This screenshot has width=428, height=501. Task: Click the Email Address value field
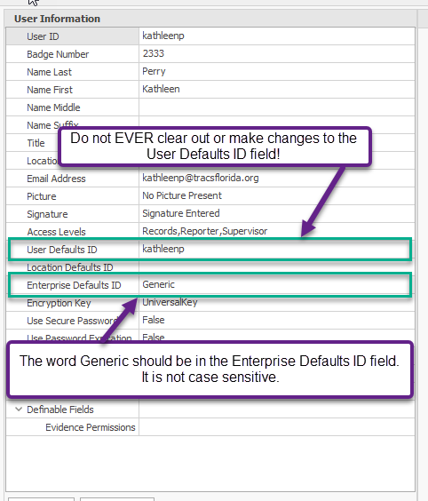click(x=277, y=178)
